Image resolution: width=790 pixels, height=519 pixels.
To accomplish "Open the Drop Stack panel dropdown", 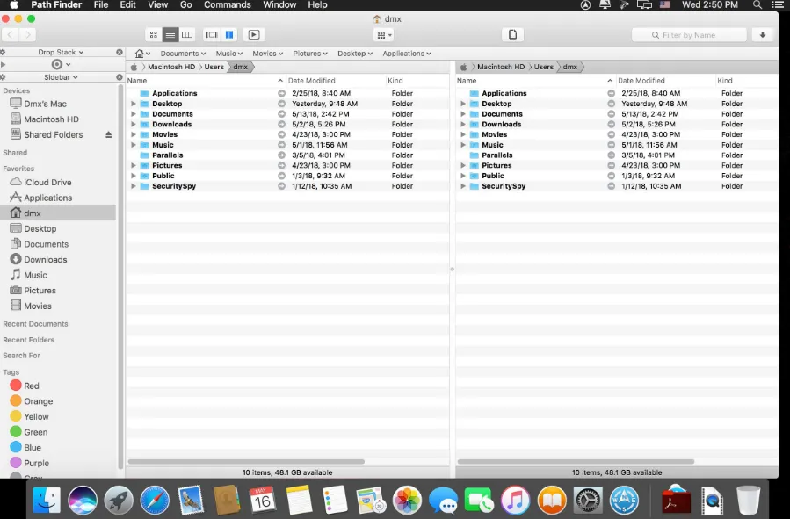I will coord(61,52).
